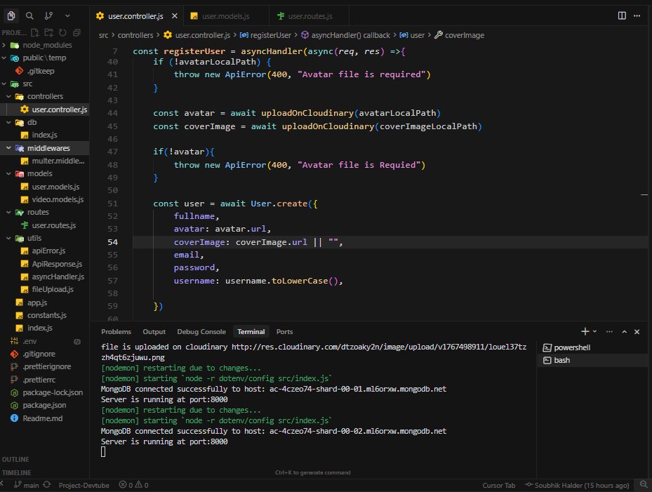The width and height of the screenshot is (652, 492).
Task: Create a new folder in project
Action: click(x=48, y=32)
